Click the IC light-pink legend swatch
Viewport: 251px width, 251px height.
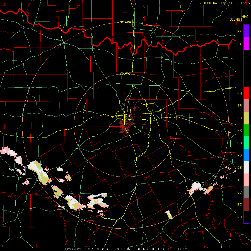point(246,180)
